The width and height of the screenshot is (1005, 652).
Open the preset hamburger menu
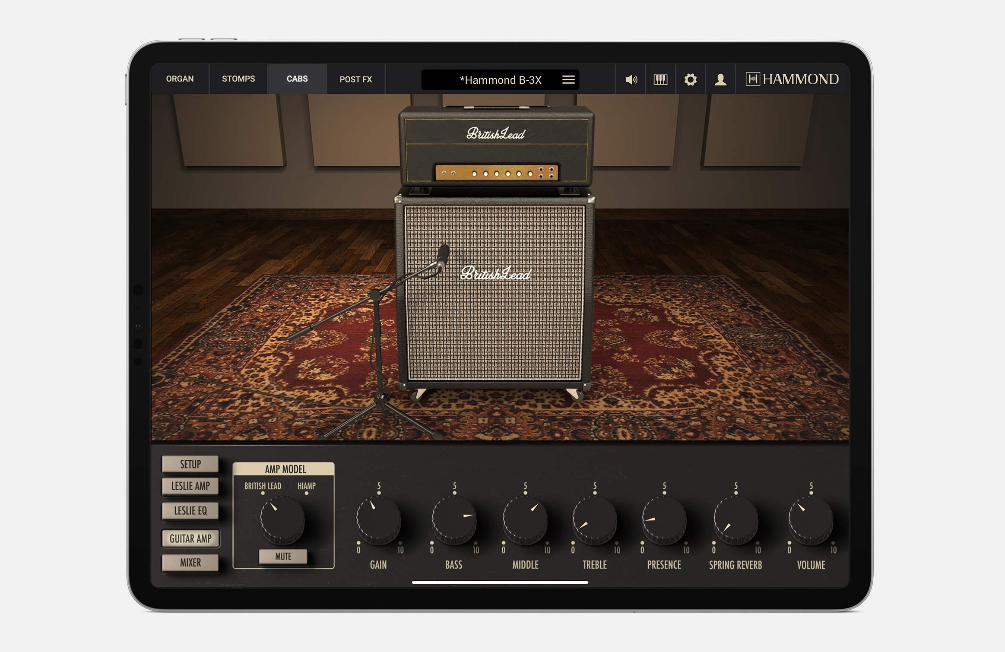pyautogui.click(x=568, y=79)
